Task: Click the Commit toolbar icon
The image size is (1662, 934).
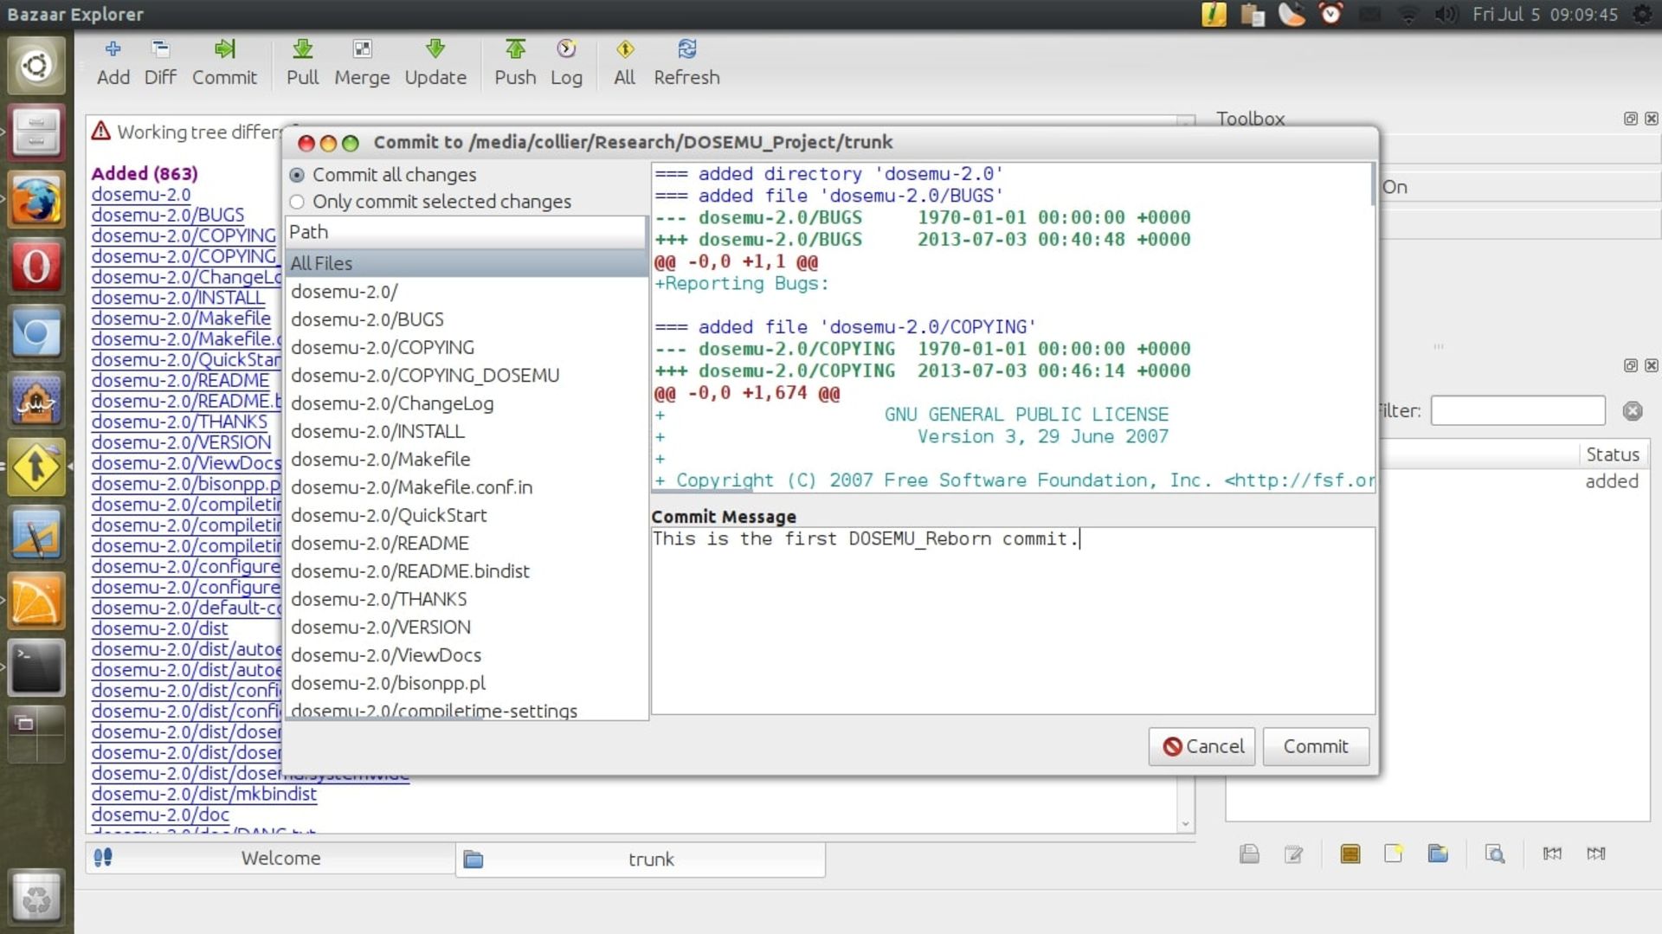Action: coord(224,62)
